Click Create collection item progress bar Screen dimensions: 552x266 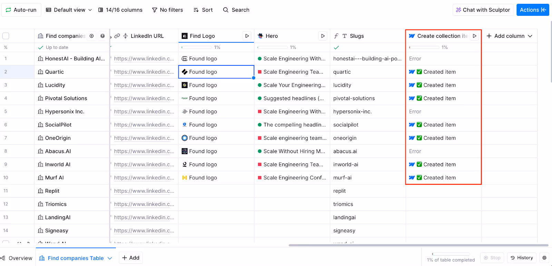click(x=424, y=47)
